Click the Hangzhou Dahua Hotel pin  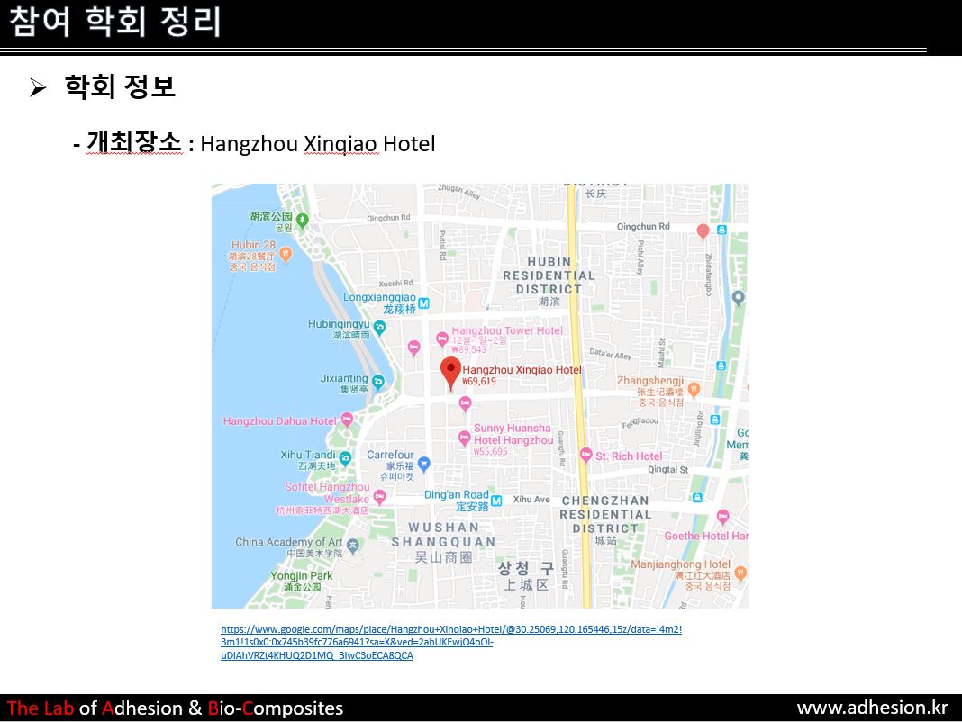347,420
